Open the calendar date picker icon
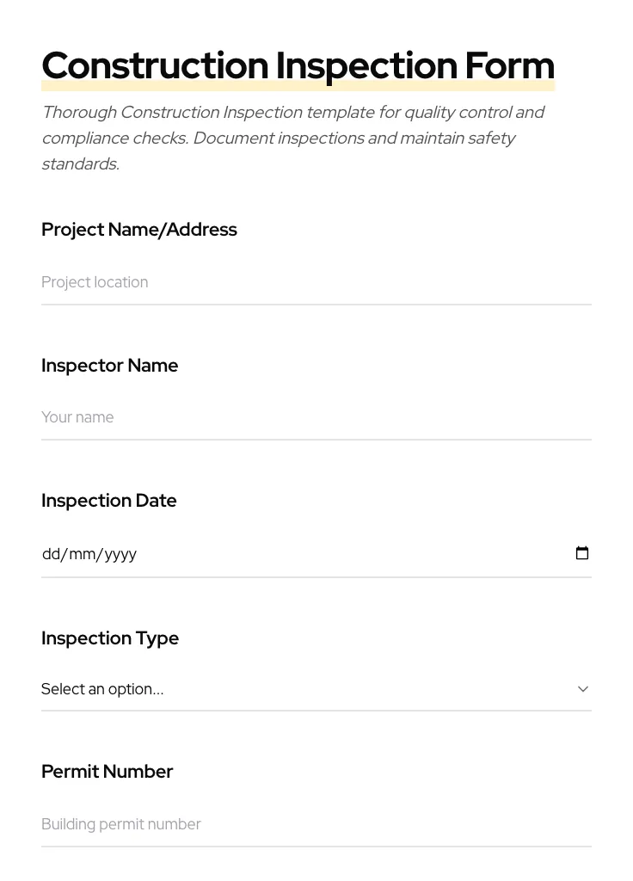 point(582,553)
